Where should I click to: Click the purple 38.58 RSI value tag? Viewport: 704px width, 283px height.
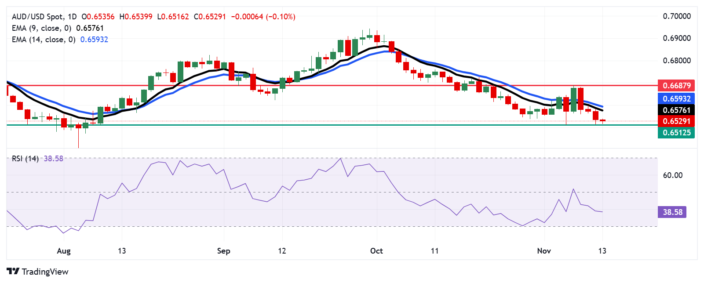[672, 212]
